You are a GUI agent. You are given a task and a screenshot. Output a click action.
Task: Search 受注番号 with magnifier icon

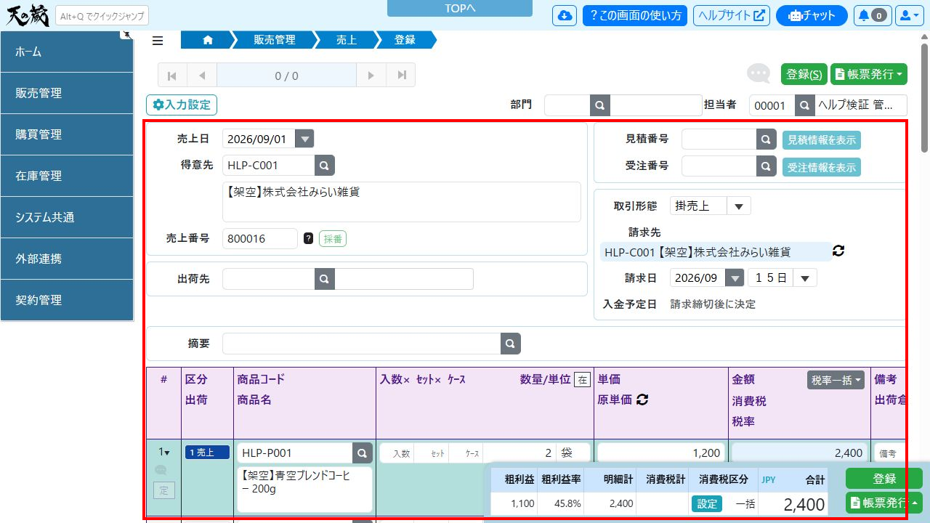tap(766, 166)
